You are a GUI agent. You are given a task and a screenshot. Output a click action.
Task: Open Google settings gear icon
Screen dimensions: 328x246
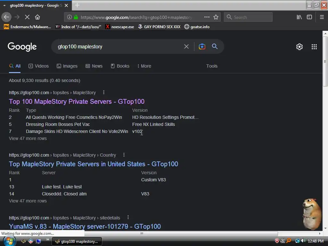(299, 47)
